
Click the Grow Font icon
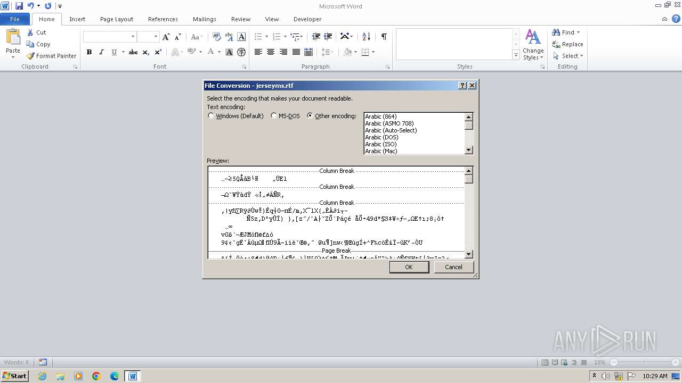[166, 37]
